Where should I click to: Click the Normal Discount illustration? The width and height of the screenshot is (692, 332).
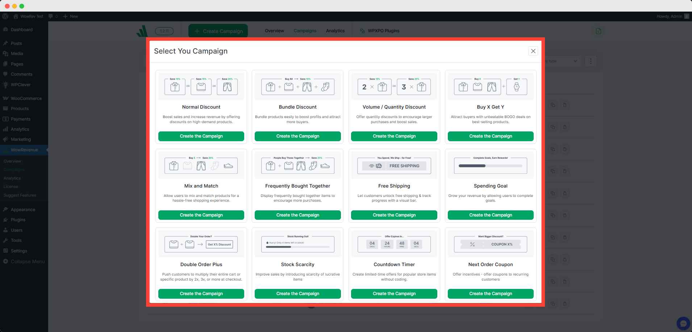(x=201, y=87)
